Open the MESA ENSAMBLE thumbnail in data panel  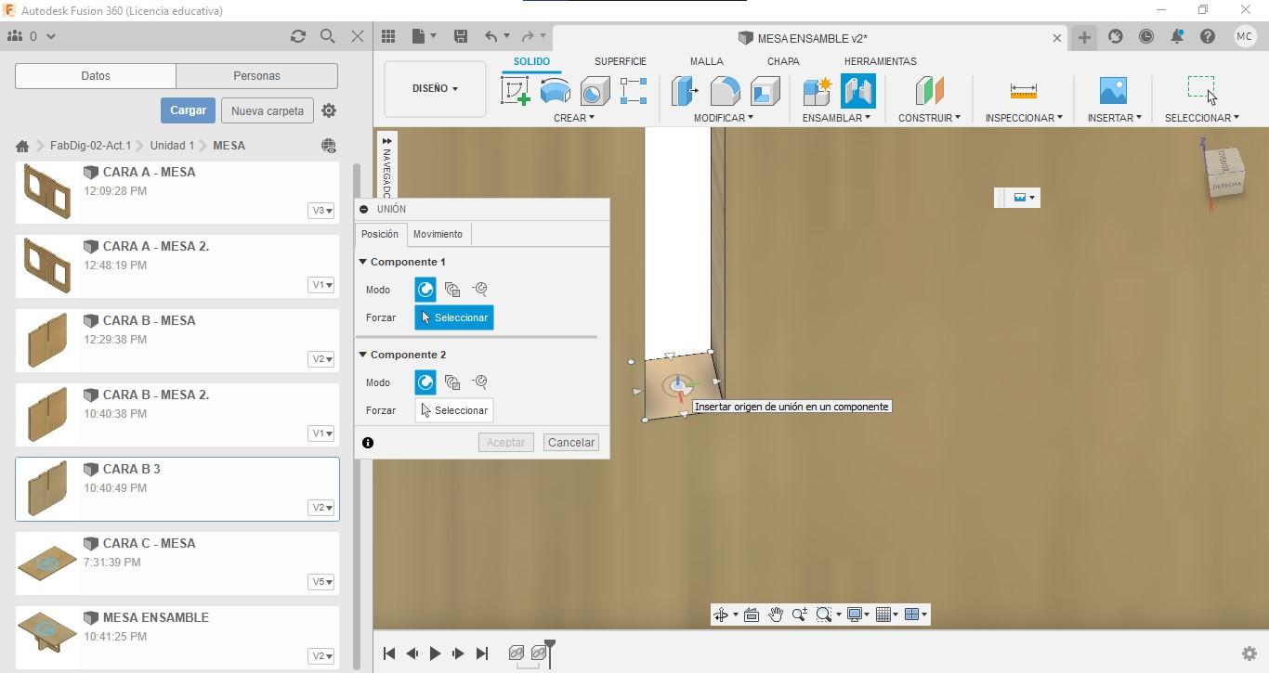coord(47,633)
